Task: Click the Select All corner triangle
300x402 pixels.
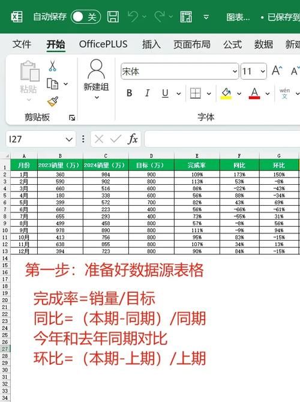Action: point(6,155)
